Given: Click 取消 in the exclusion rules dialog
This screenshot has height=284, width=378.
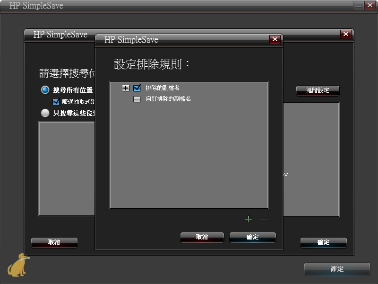Looking at the screenshot, I should coord(202,238).
